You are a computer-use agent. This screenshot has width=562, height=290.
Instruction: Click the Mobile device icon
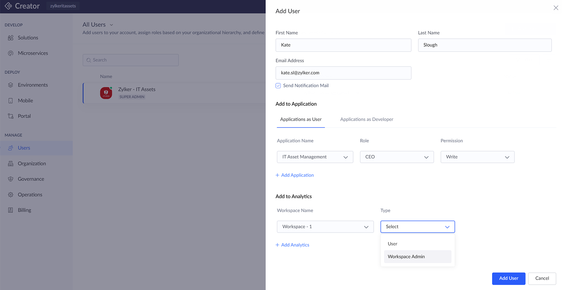(x=11, y=101)
